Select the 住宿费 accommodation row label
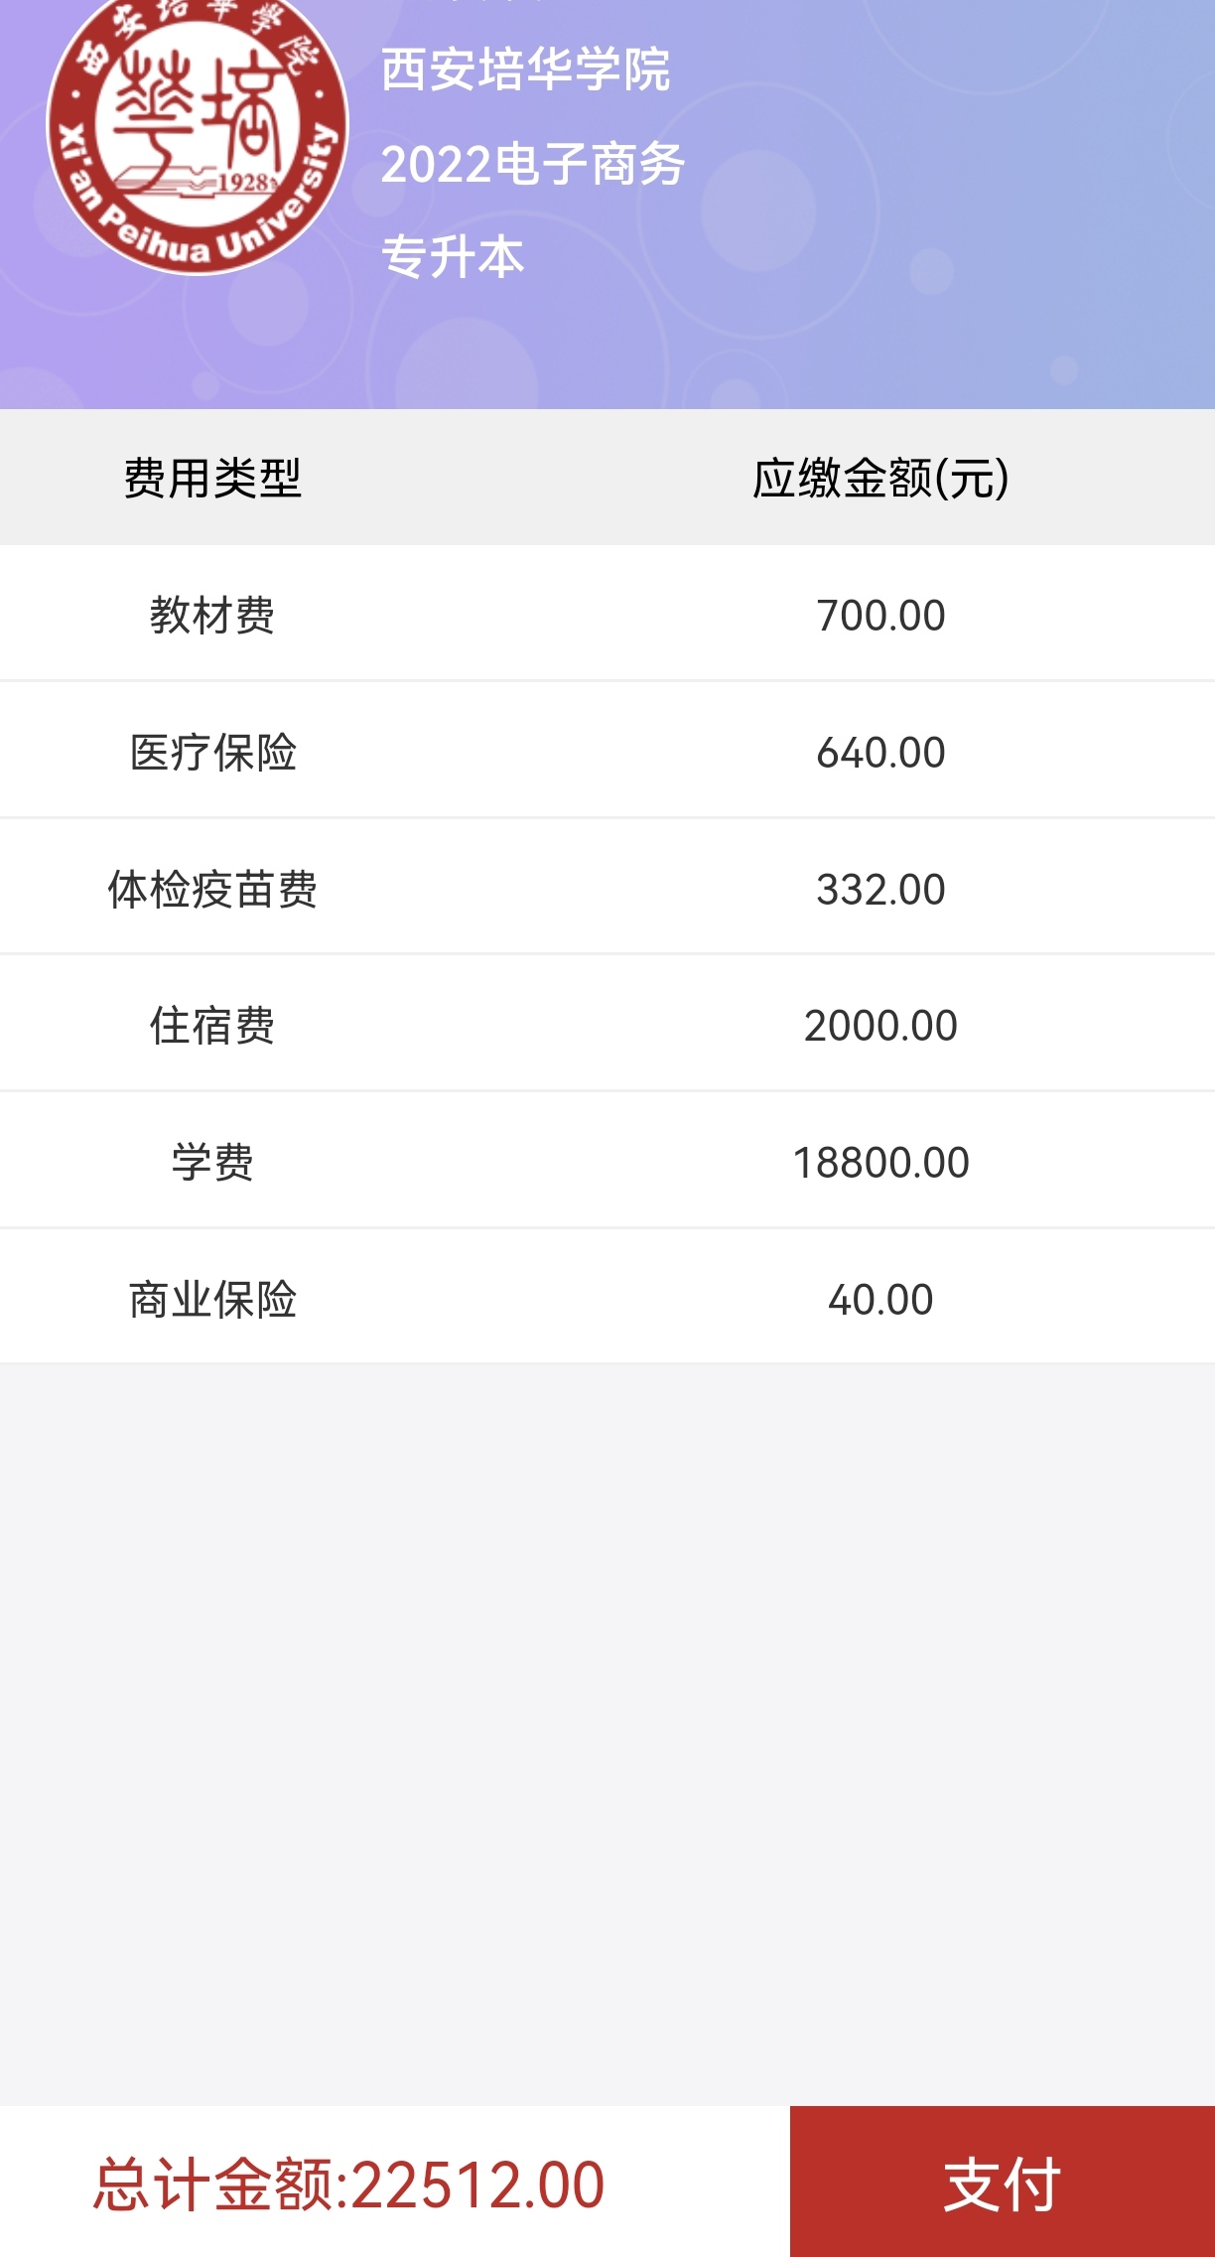The image size is (1215, 2257). pyautogui.click(x=212, y=1026)
